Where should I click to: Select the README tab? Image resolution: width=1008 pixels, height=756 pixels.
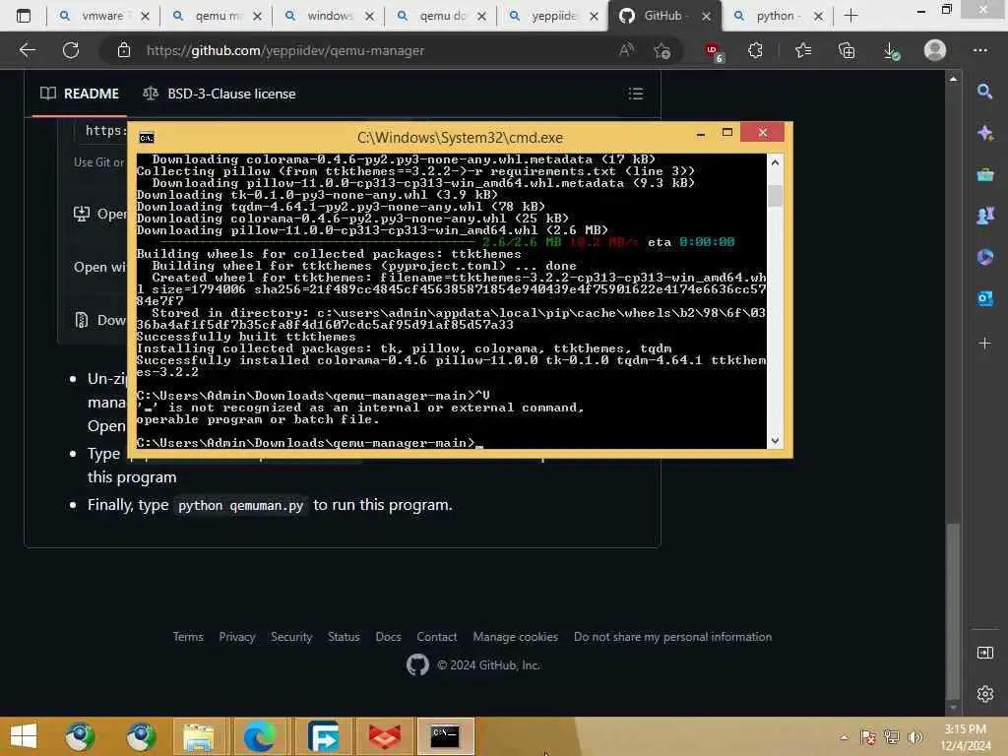coord(80,94)
